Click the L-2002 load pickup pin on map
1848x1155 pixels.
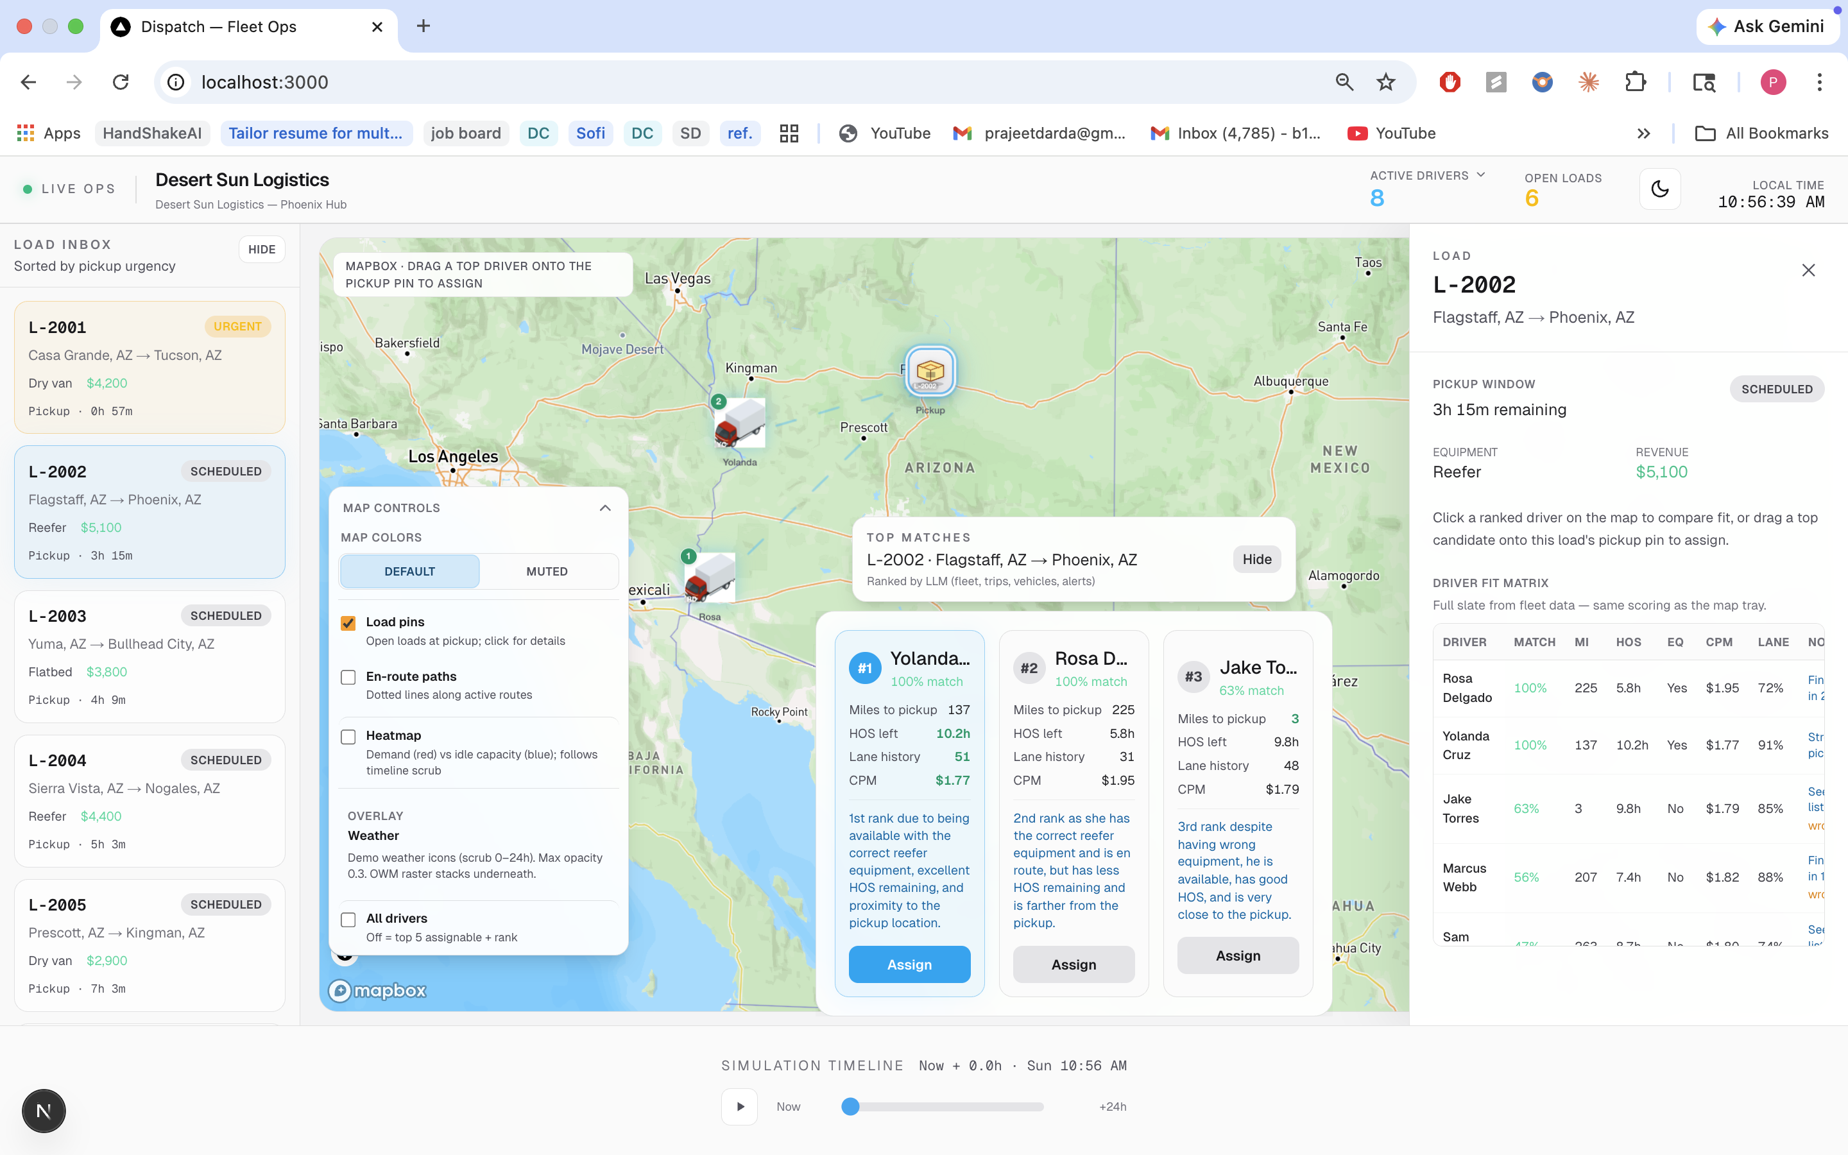coord(929,372)
